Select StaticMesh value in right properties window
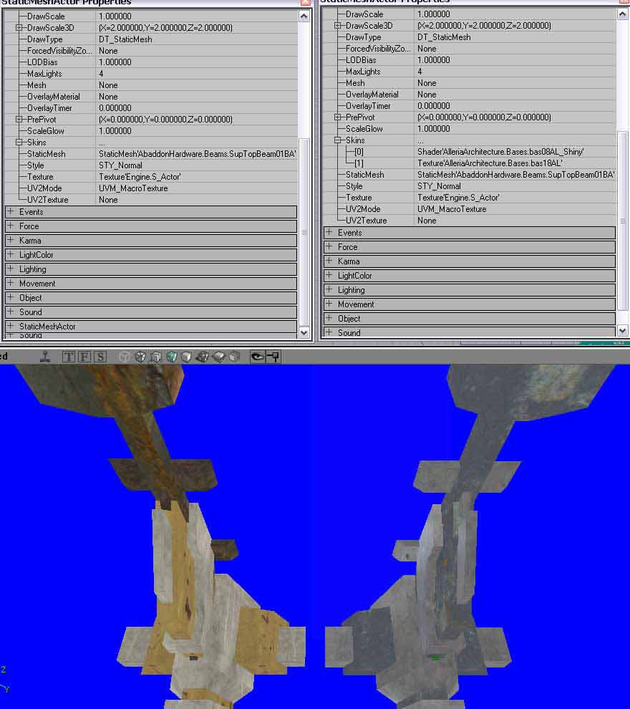This screenshot has width=630, height=709. tap(515, 175)
